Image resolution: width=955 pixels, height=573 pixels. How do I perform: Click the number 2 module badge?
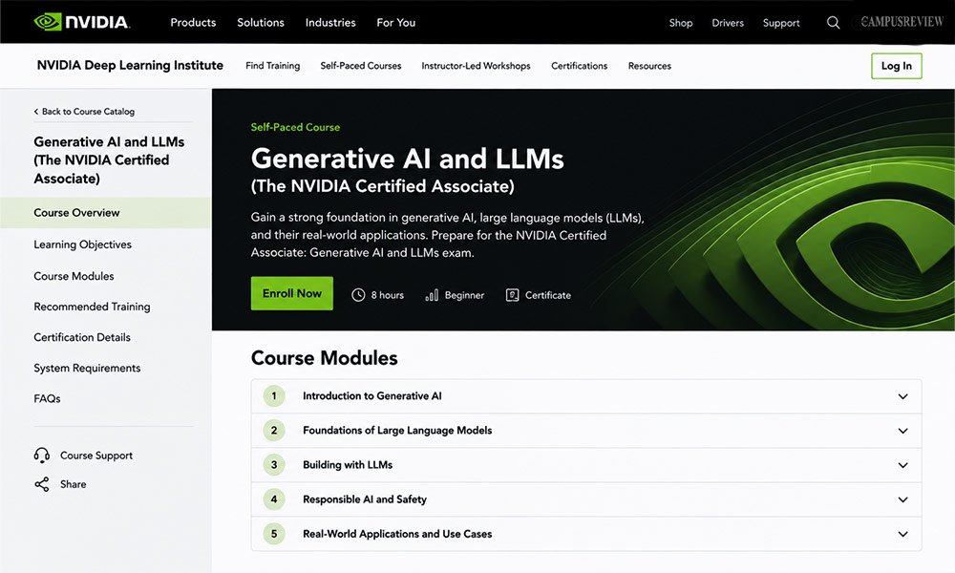274,431
